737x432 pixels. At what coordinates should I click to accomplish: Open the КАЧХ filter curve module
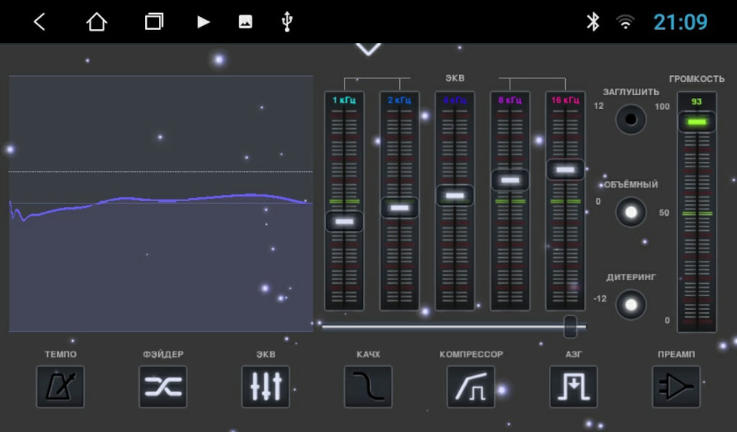point(368,387)
